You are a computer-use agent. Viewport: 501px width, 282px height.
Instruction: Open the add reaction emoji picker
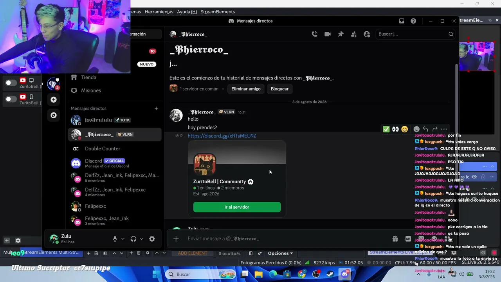click(x=416, y=129)
